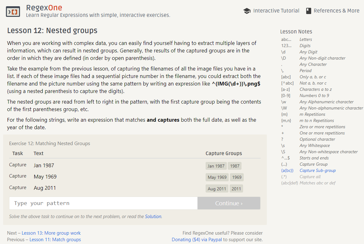Image resolution: width=364 pixels, height=244 pixels.
Task: Click the (a(bc)) lesson note link
Action: pyautogui.click(x=287, y=170)
